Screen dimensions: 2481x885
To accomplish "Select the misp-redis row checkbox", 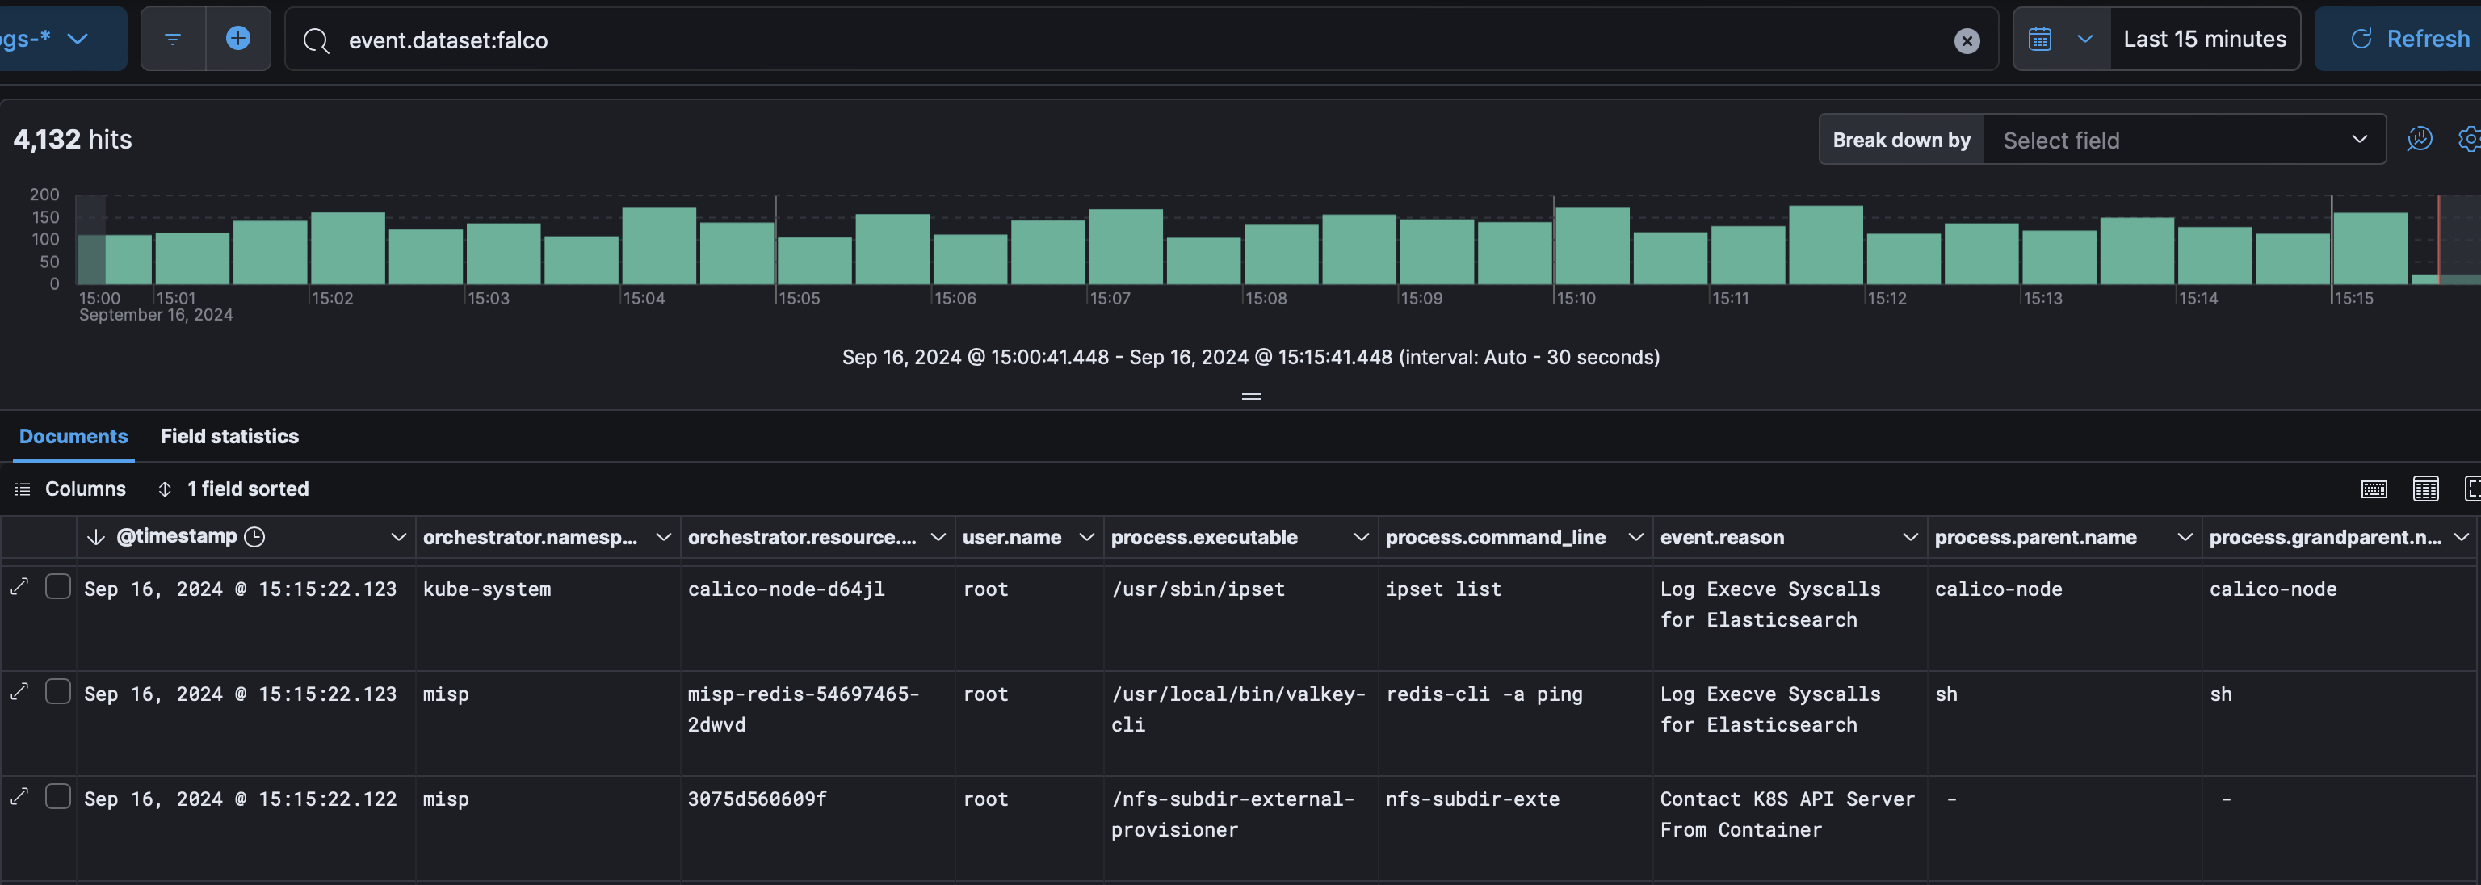I will (x=58, y=691).
